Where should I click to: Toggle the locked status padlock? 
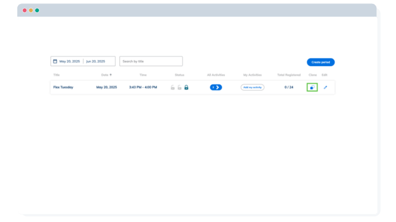186,87
